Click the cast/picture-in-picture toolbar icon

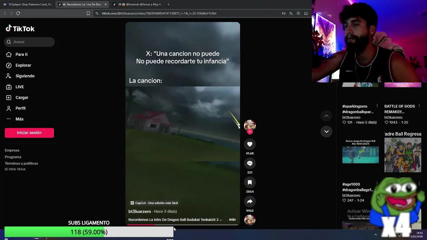coord(306,13)
